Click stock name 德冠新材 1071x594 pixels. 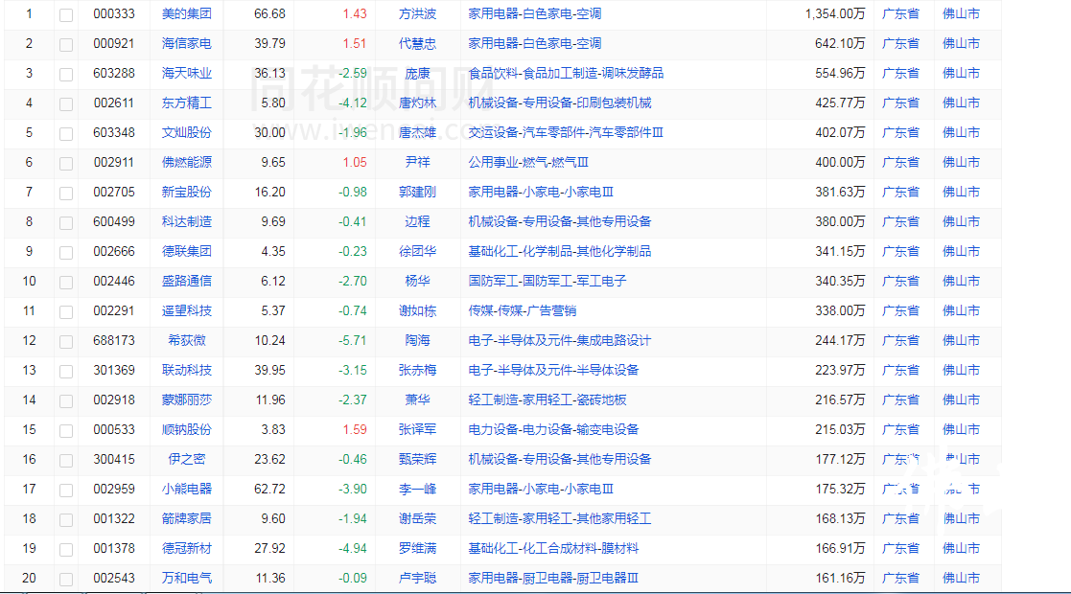point(186,548)
